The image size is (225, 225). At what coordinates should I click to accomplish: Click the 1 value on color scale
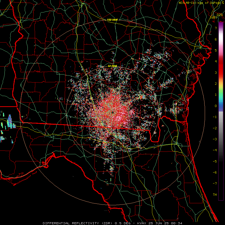(x=216, y=95)
